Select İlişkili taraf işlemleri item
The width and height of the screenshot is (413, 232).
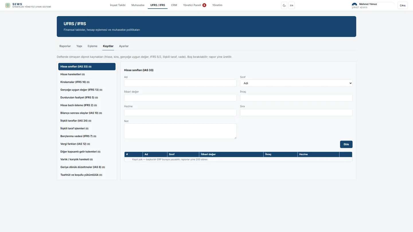[87, 129]
